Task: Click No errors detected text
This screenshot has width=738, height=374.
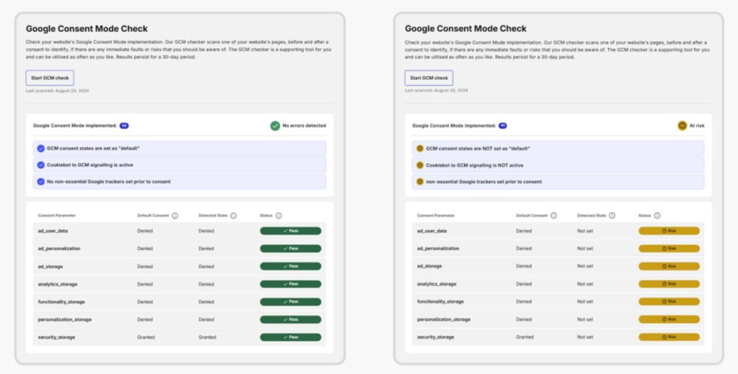Action: coord(304,125)
